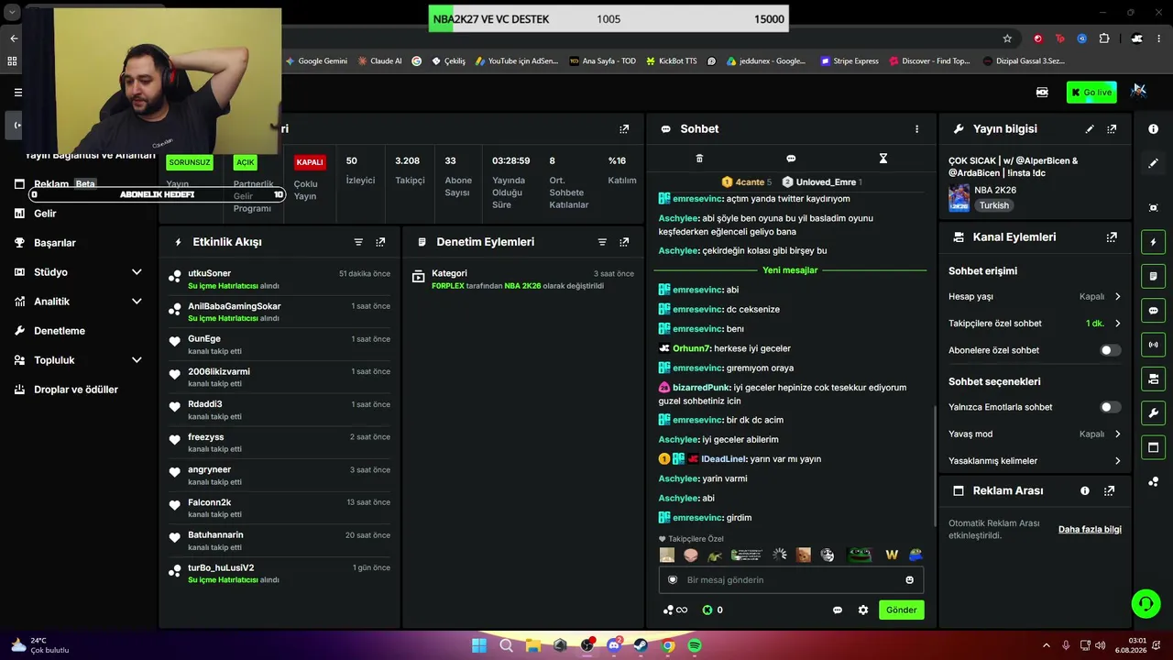Screen dimensions: 1173x660
Task: Pop out the Denetim Eylemleri panel
Action: 624,242
